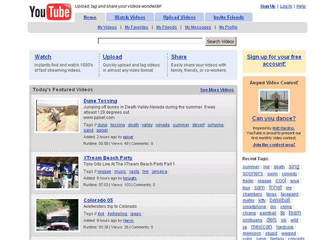
Task: Go to My Videos
Action: tap(107, 27)
